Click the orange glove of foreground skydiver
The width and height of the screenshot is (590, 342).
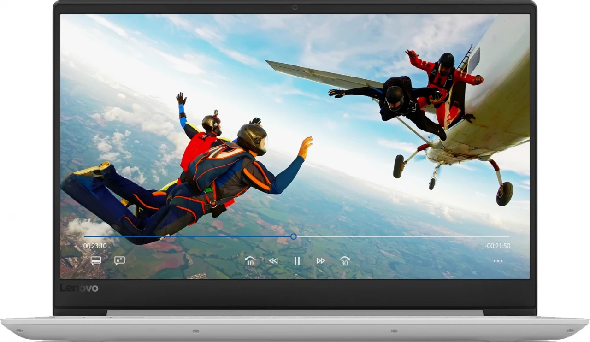coord(305,147)
